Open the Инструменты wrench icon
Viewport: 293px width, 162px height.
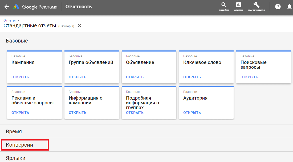click(256, 7)
